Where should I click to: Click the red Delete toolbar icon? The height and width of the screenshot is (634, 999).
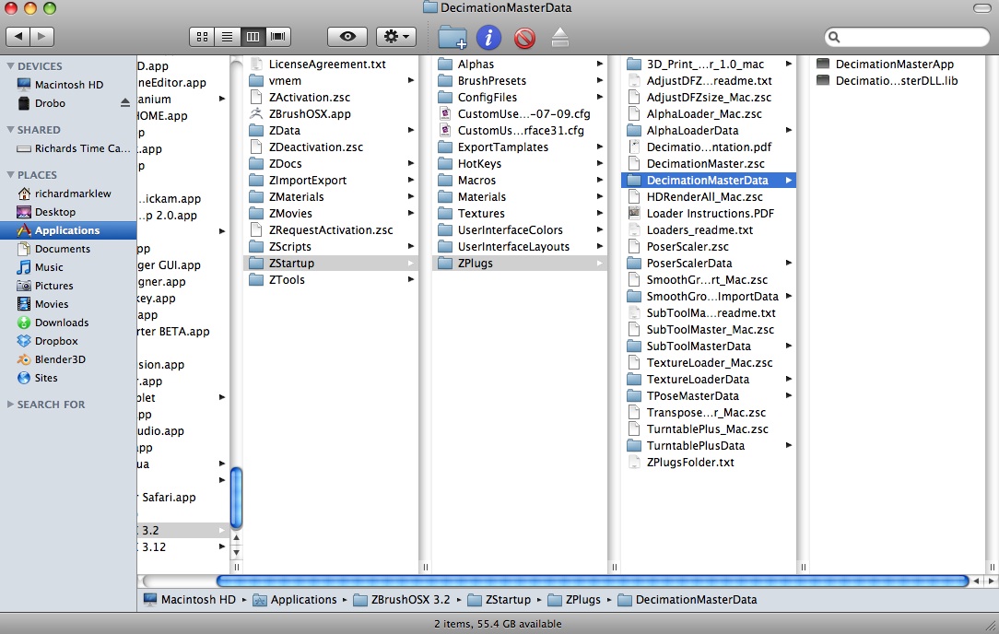coord(524,38)
